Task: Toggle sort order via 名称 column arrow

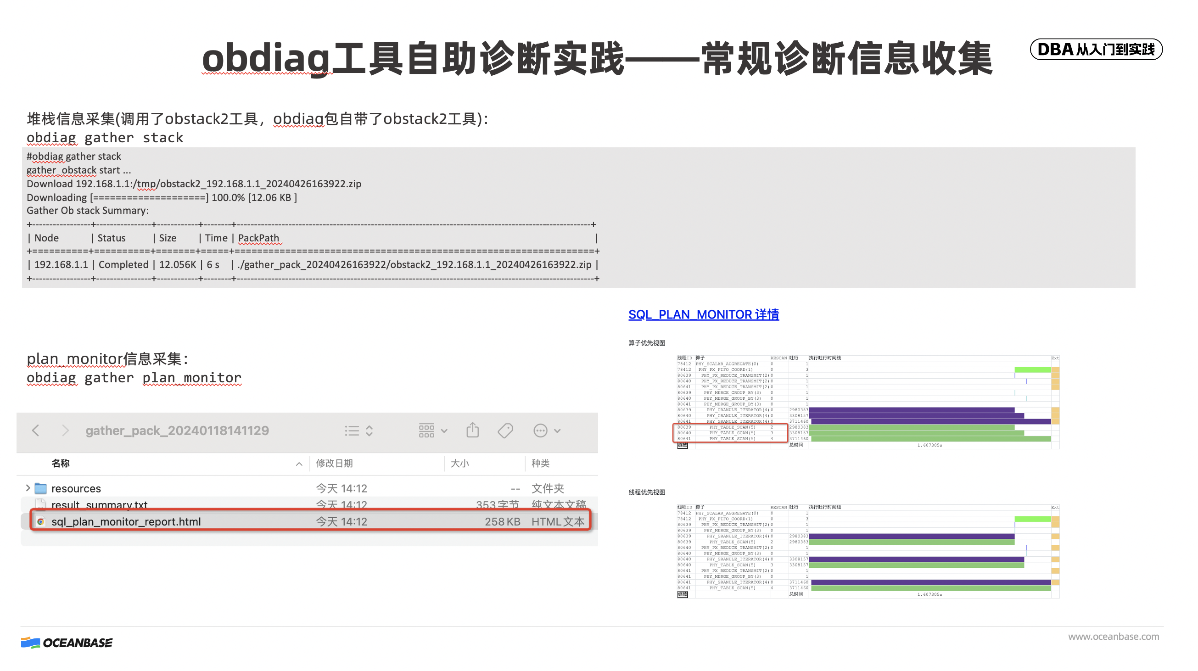Action: [299, 464]
